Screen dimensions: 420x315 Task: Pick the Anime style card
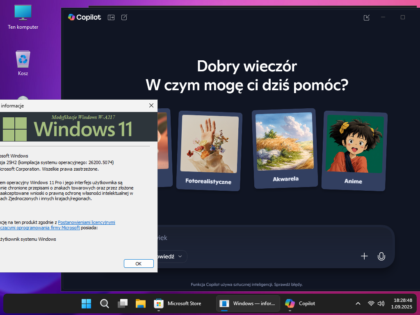pos(354,150)
